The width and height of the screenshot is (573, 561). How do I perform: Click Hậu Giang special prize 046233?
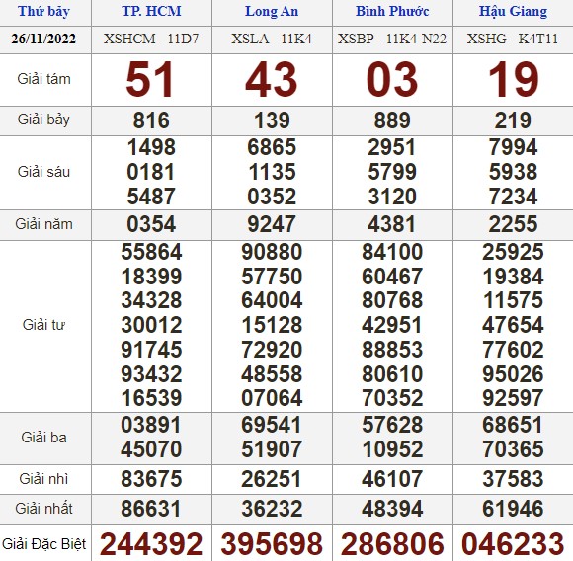coord(513,544)
